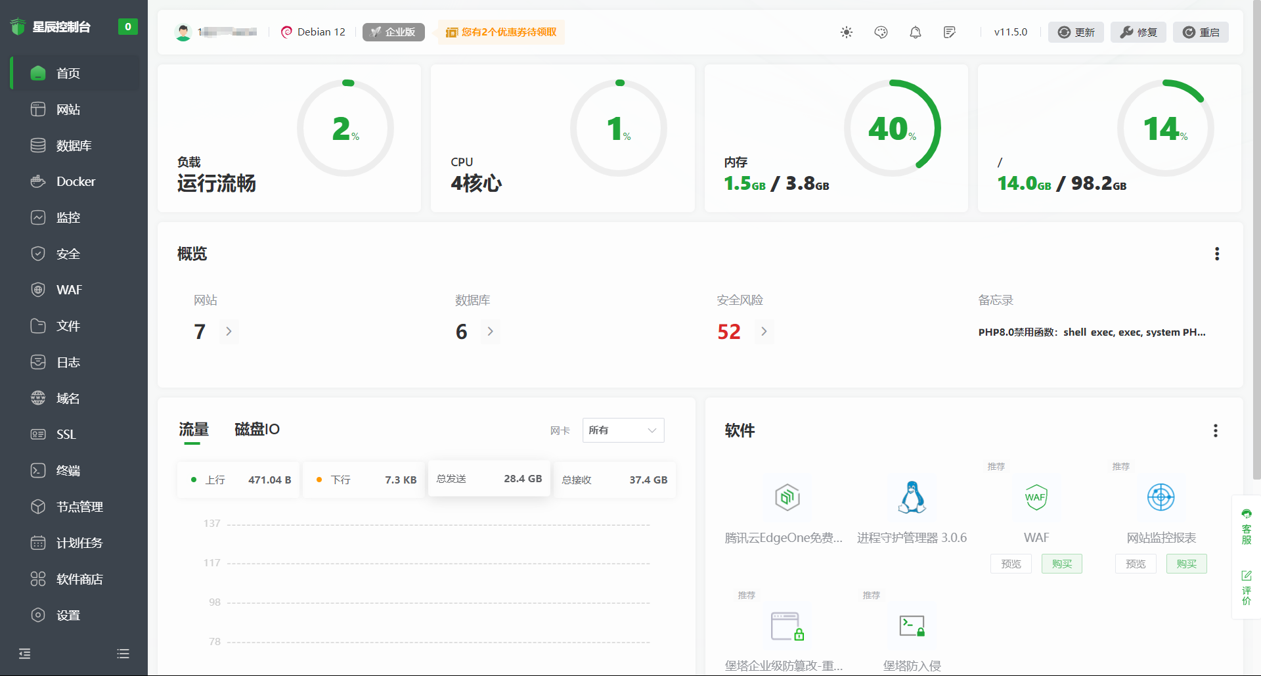Switch to the 磁盘IO tab

click(257, 430)
